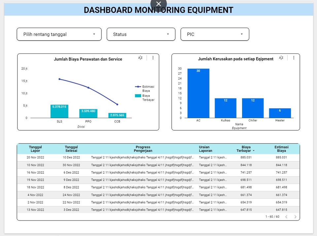Go to the next table page
Image resolution: width=317 pixels, height=236 pixels.
coord(295,217)
